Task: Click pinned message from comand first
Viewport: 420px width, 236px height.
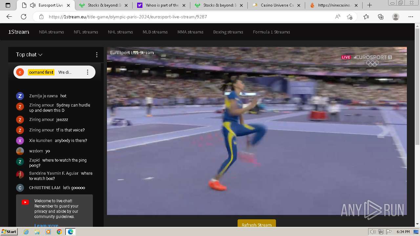Action: point(54,72)
